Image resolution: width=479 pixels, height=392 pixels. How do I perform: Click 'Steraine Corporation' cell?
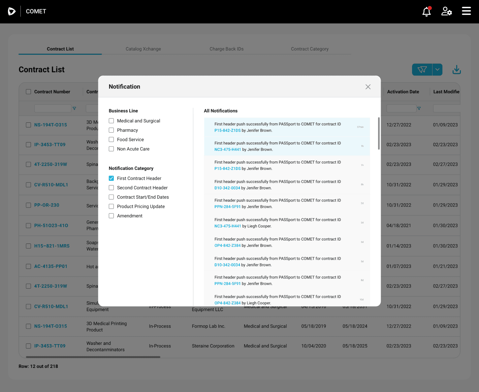coord(213,346)
